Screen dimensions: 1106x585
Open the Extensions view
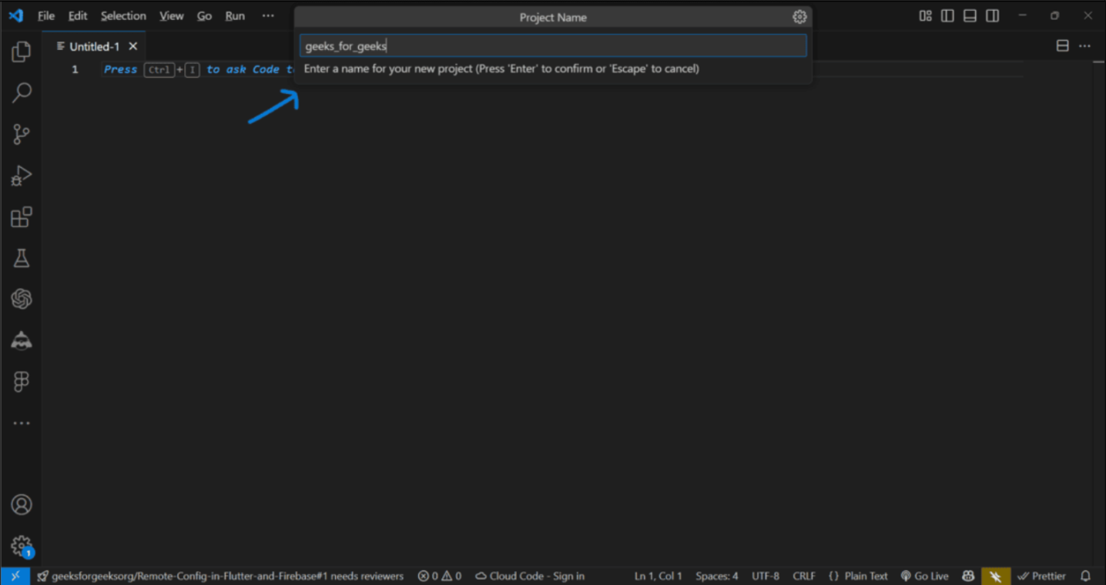point(21,217)
